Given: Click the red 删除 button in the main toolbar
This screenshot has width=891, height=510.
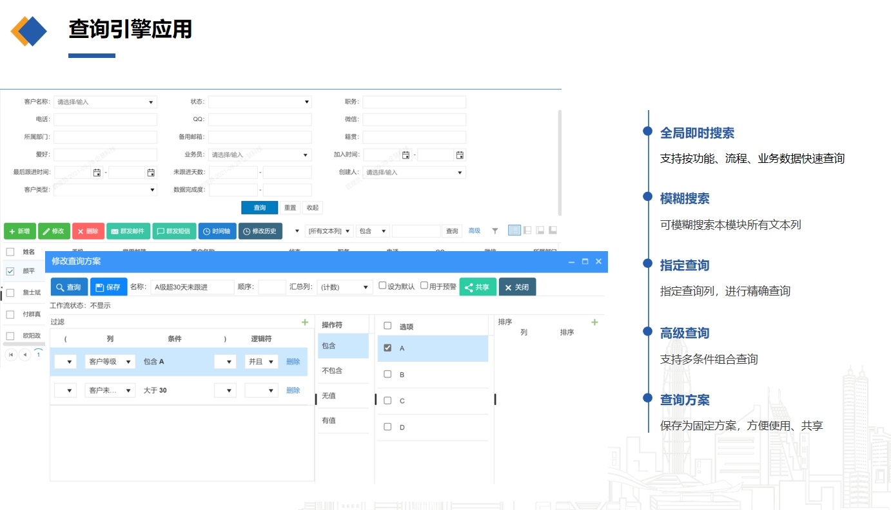Looking at the screenshot, I should 88,231.
